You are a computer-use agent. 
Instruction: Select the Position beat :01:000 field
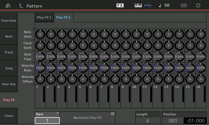[195, 121]
